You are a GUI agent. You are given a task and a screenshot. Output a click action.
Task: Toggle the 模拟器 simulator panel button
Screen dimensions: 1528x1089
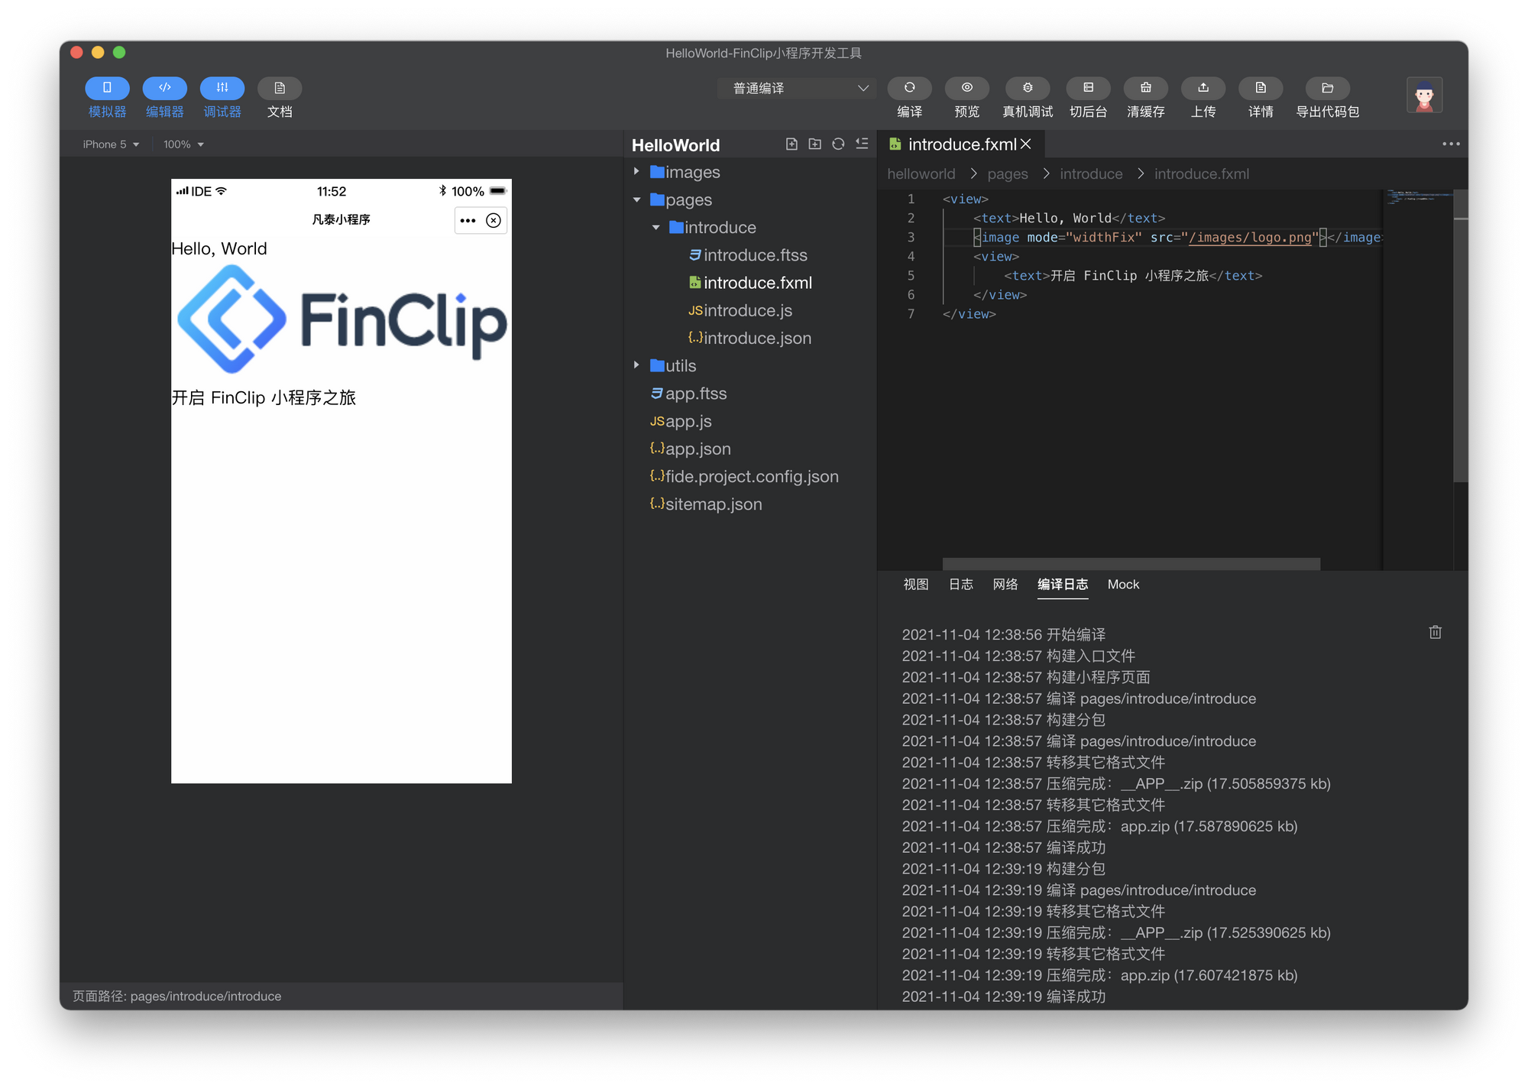107,88
